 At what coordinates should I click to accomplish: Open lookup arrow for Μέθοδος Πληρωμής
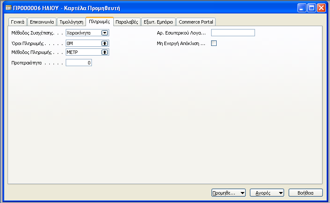105,52
